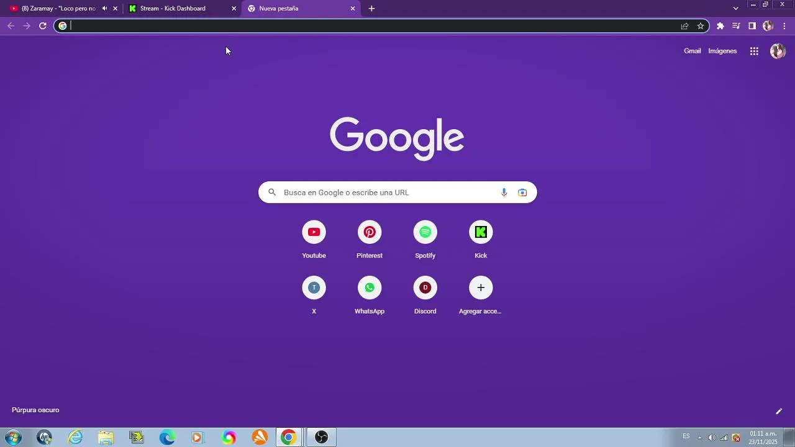Open Windows Explorer folder icon in taskbar
This screenshot has height=447, width=795.
click(x=106, y=437)
